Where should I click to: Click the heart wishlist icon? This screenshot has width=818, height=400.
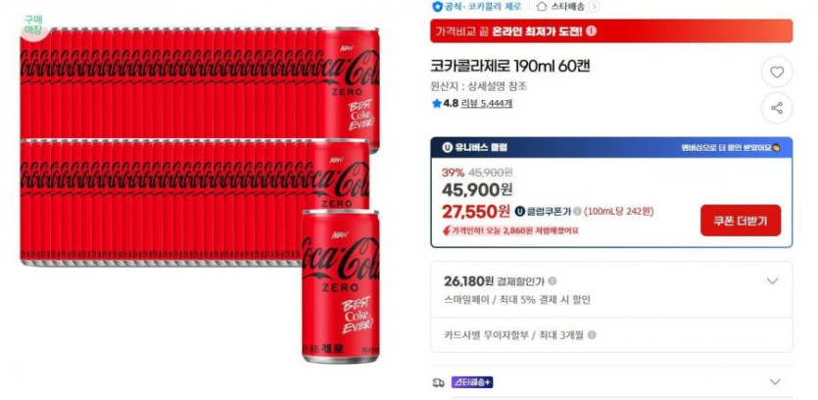click(x=777, y=73)
